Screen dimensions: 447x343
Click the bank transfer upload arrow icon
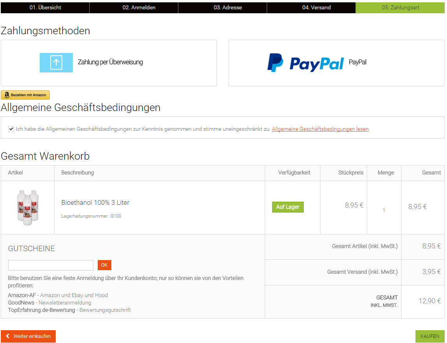tap(56, 62)
